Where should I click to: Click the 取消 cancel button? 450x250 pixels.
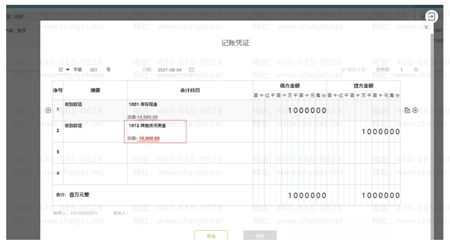(211, 235)
